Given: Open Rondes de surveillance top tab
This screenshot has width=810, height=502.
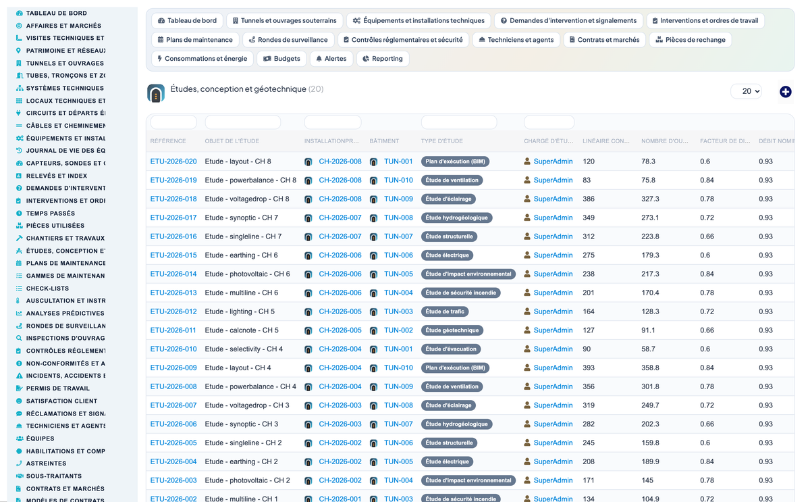Looking at the screenshot, I should point(288,40).
